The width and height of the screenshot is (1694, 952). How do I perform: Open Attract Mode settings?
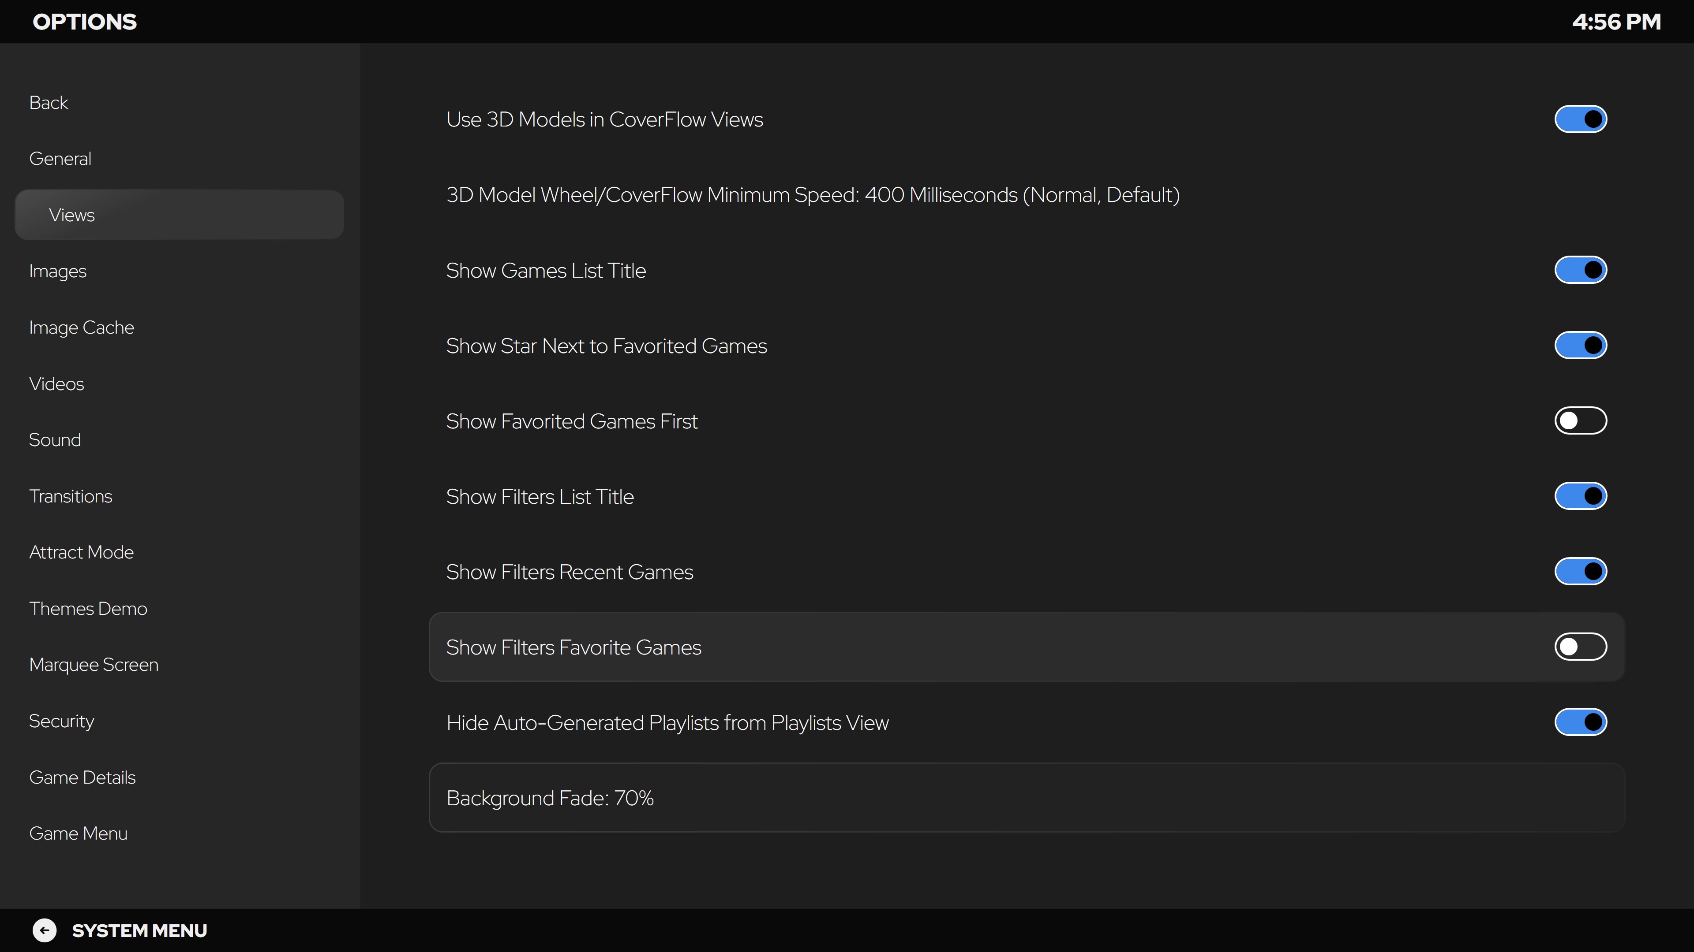click(82, 553)
